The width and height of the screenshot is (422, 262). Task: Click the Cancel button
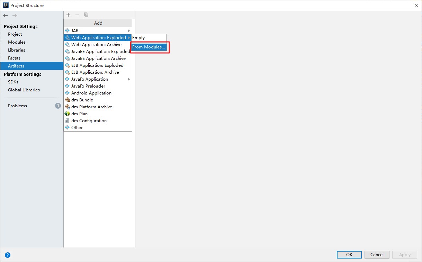click(x=377, y=255)
